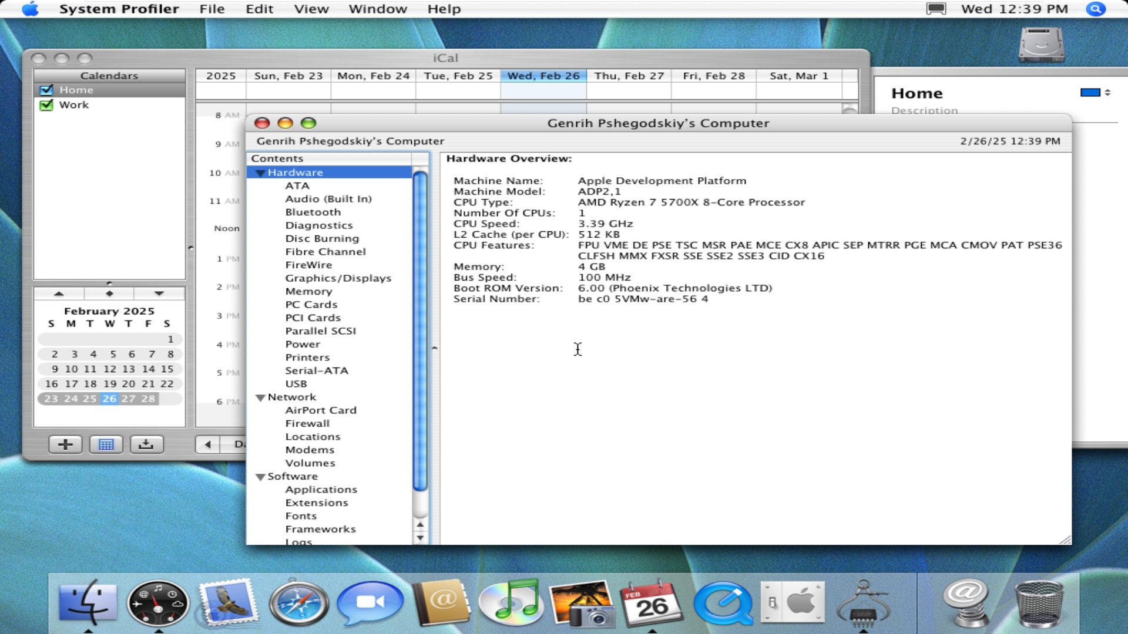Open Safari from the dock
Screen dimensions: 1128x634
[299, 603]
